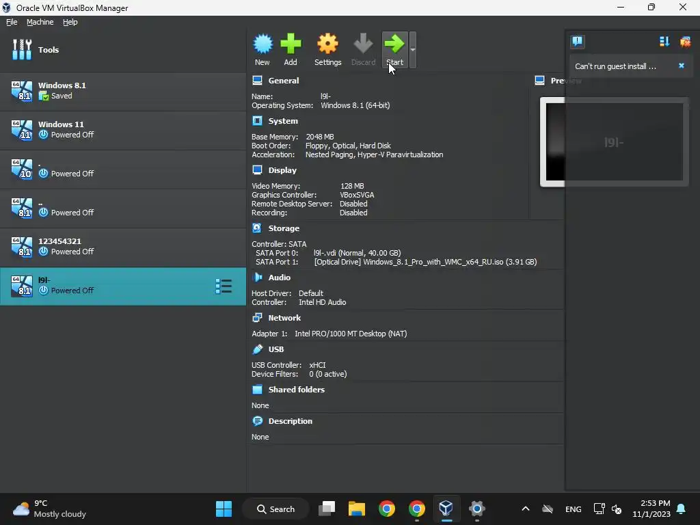700x525 pixels.
Task: Create a new VM with New icon
Action: (262, 49)
